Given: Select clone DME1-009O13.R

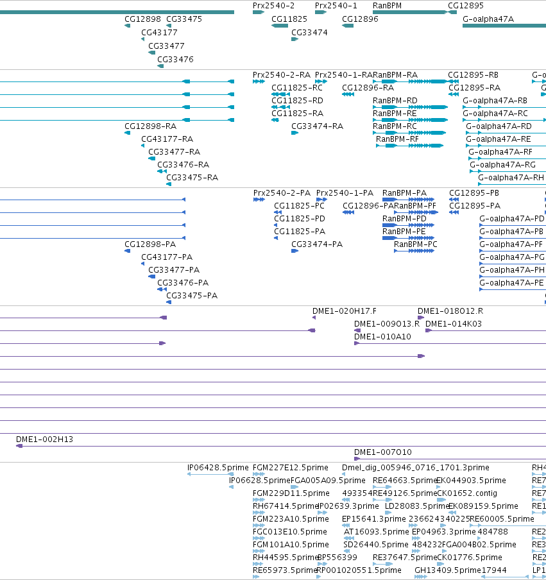Looking at the screenshot, I should pos(387,324).
